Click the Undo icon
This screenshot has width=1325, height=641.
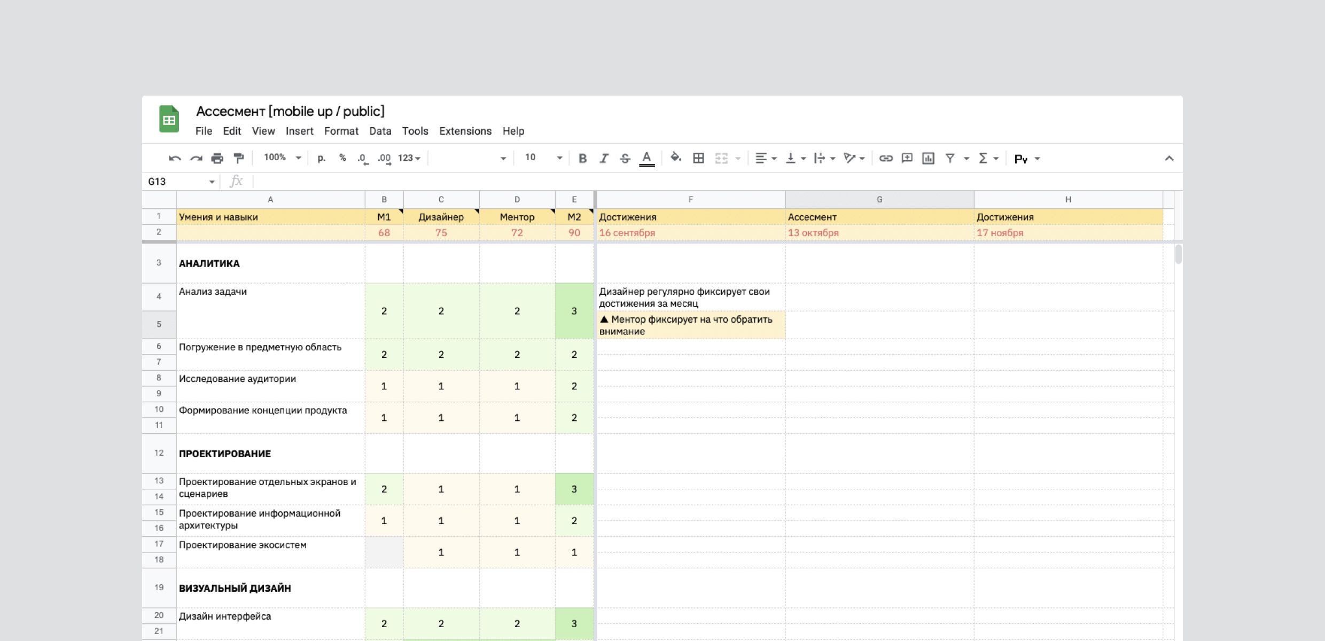[175, 158]
